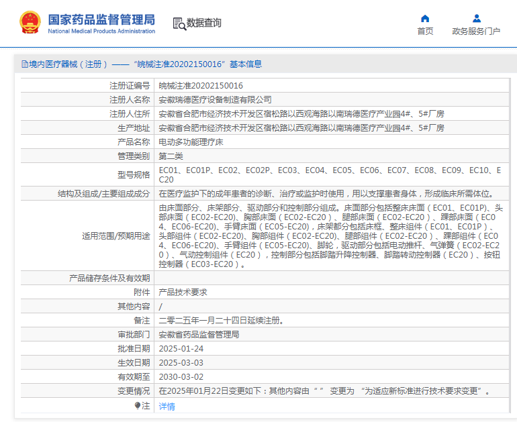
Task: Select registration number 皖械注准20202150016 cell
Action: pos(201,86)
